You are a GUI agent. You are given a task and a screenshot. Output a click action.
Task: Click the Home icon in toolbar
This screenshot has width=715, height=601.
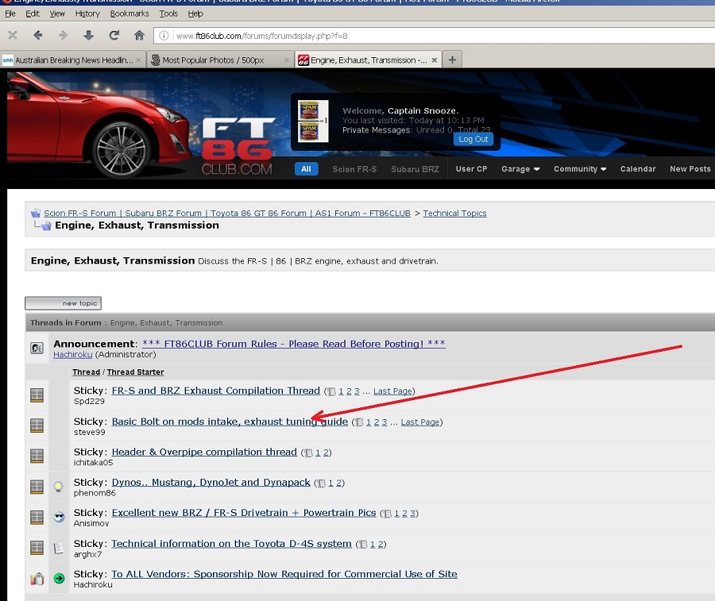pos(139,36)
